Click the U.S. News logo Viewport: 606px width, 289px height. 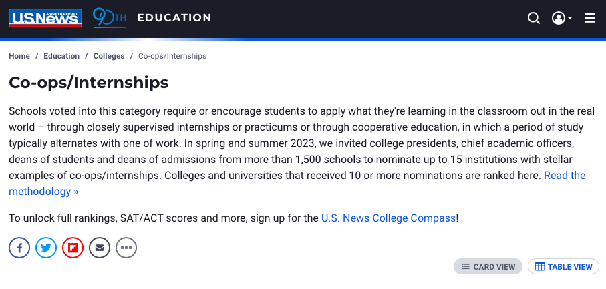(x=45, y=18)
